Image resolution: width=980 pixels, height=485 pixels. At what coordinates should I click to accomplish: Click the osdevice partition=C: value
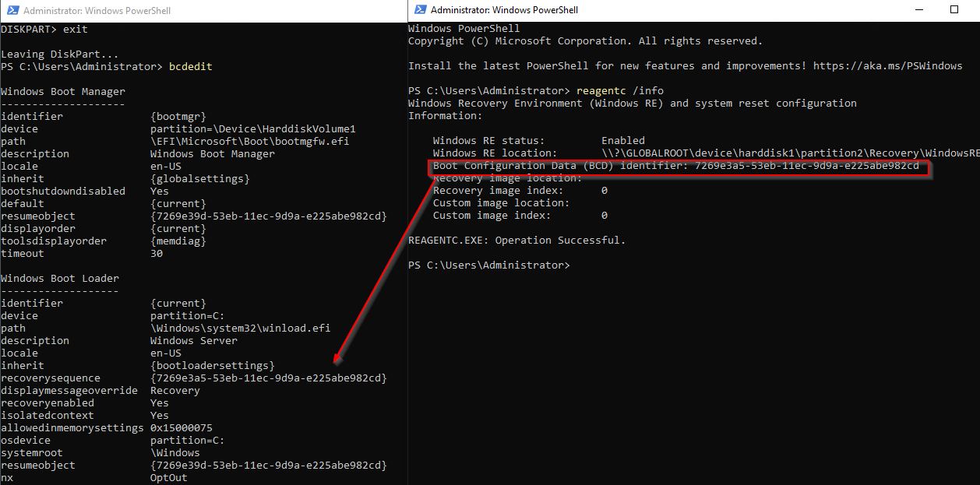(188, 441)
